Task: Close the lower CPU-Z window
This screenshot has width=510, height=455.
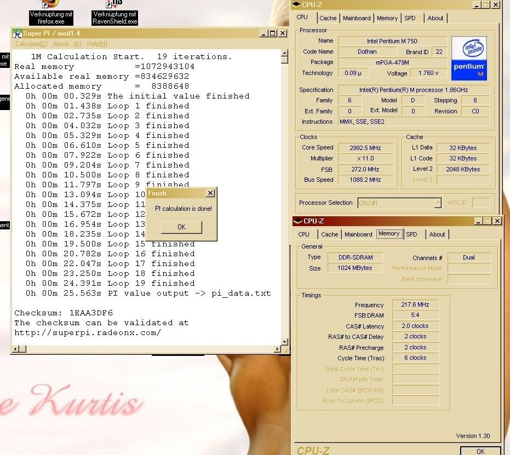Action: pos(497,221)
